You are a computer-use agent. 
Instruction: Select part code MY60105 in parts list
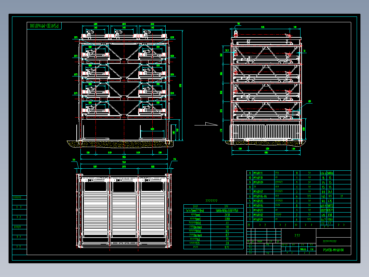258,201
